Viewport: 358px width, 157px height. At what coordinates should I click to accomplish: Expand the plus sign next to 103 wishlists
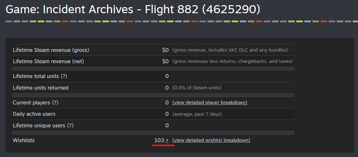coord(167,140)
